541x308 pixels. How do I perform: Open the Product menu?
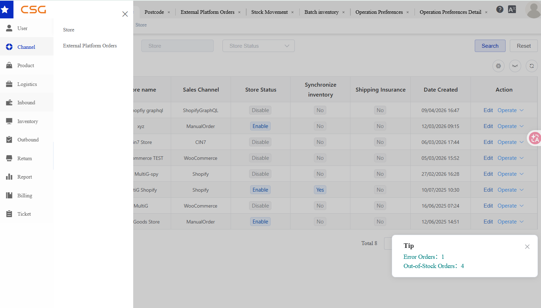tap(27, 65)
